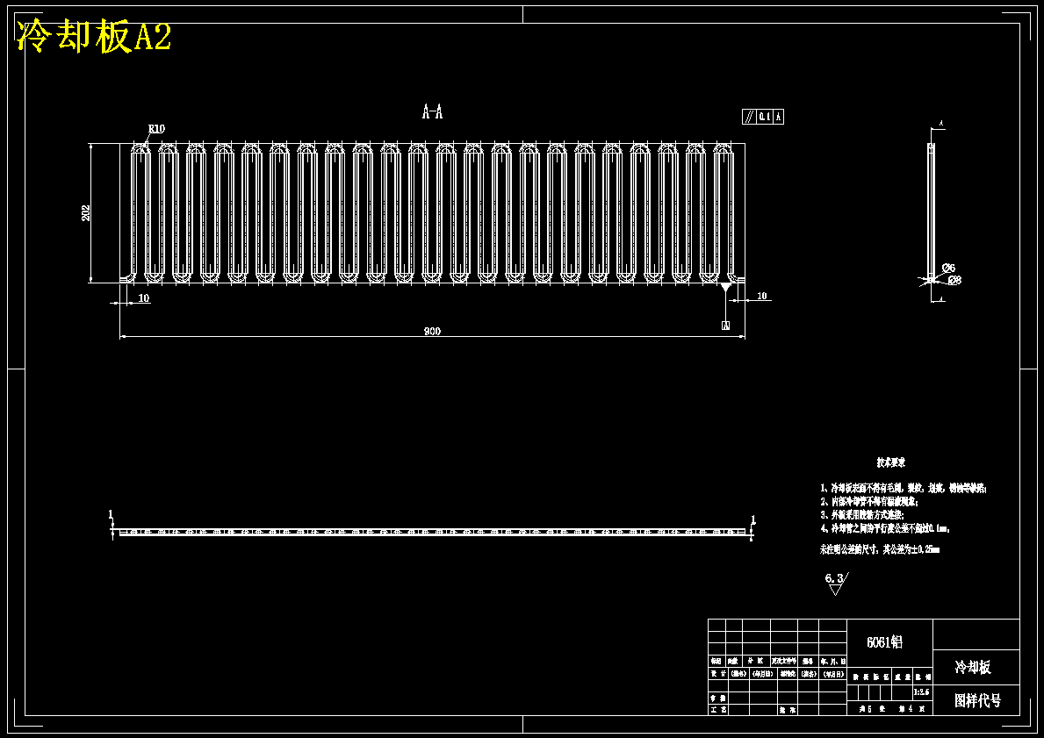Select the 6.3 surface roughness symbol
The width and height of the screenshot is (1044, 738).
tap(836, 584)
